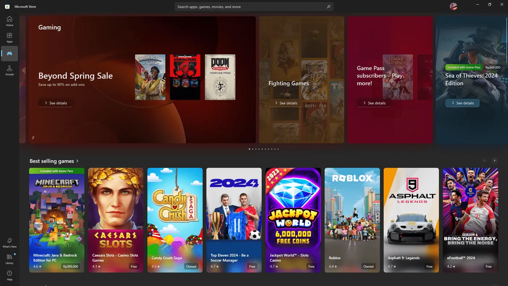Open Help in sidebar
The width and height of the screenshot is (508, 286).
tap(9, 275)
